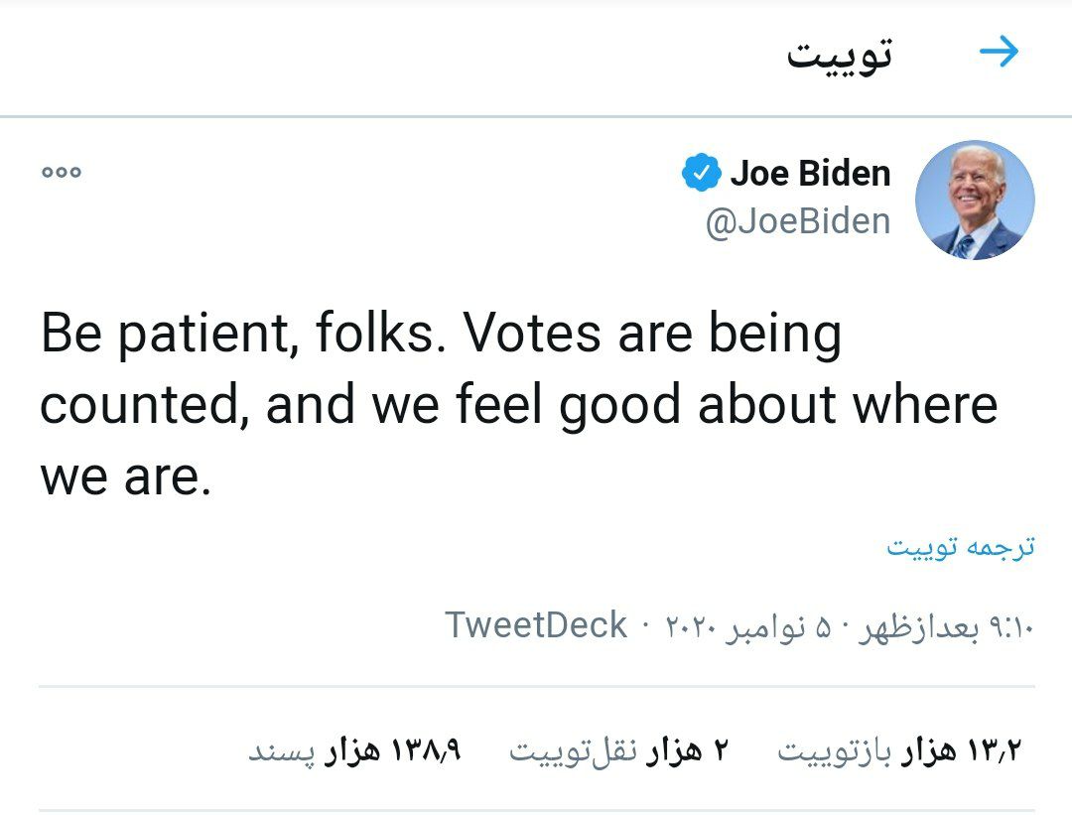Open the پسند likes list label

click(x=281, y=751)
